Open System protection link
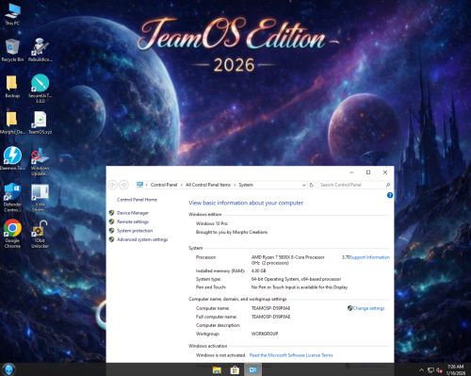The image size is (471, 376). 135,231
